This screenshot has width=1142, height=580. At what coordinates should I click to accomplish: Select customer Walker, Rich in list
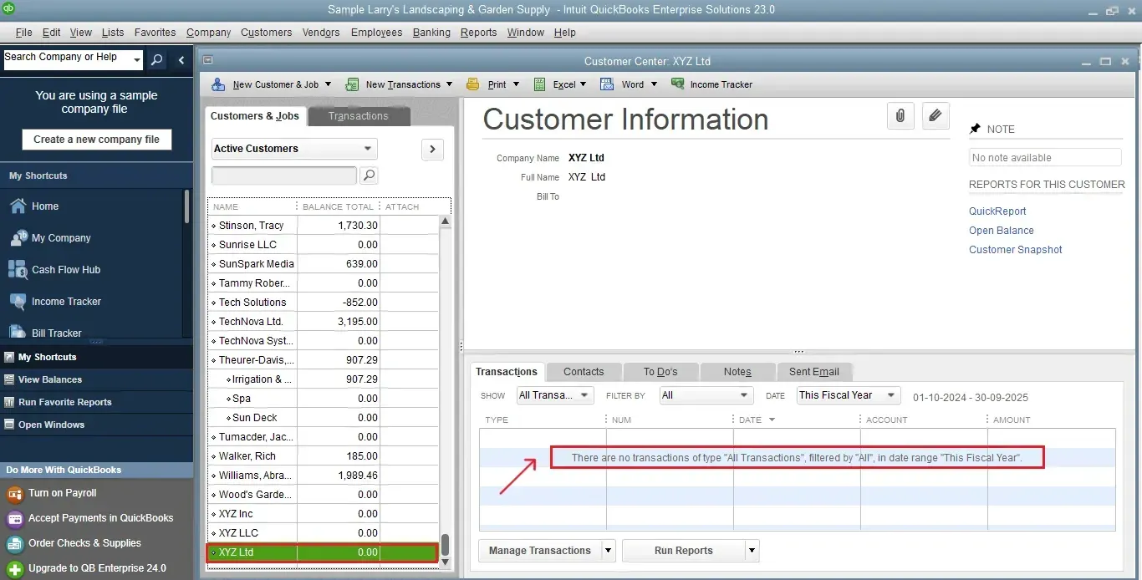pyautogui.click(x=324, y=456)
